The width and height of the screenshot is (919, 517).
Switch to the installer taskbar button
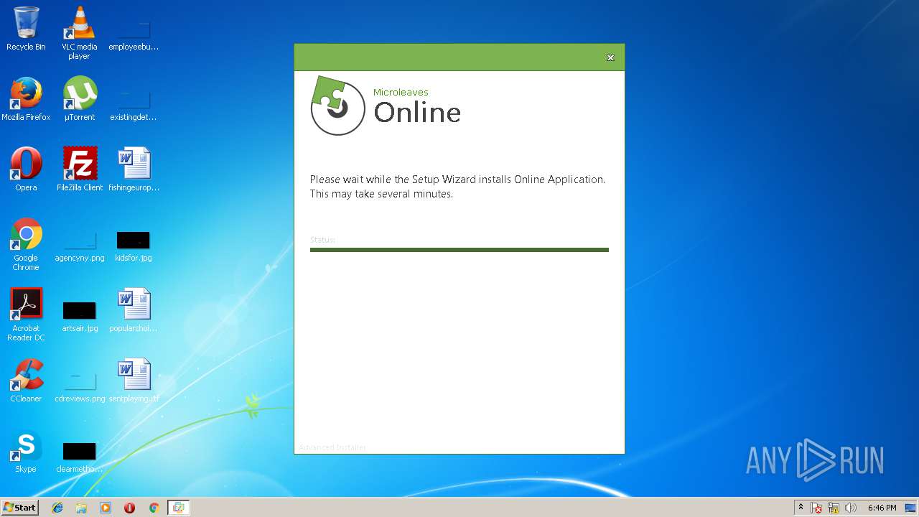click(178, 508)
